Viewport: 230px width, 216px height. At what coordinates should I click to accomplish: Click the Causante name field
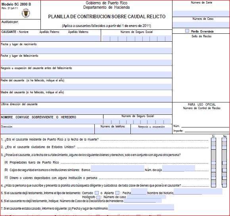50,38
